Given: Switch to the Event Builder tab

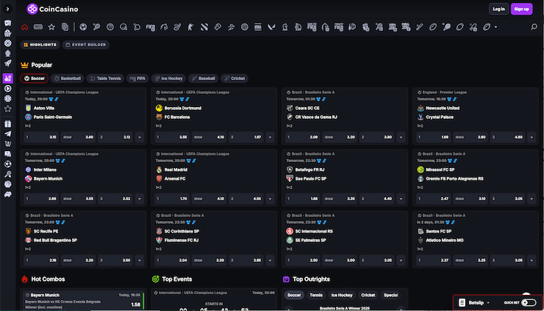Looking at the screenshot, I should 86,45.
